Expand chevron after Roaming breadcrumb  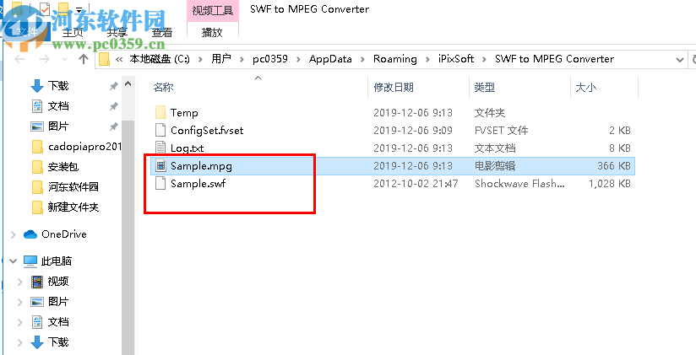[x=427, y=59]
